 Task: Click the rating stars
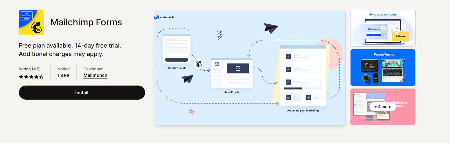click(x=31, y=77)
